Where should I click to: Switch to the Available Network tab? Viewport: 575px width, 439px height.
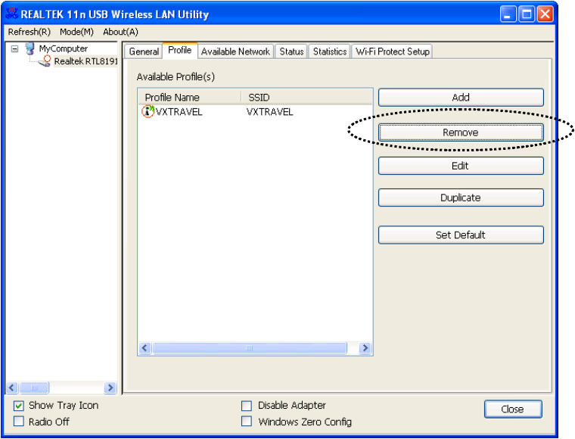point(235,51)
